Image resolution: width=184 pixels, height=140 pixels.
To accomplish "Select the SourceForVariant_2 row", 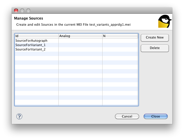I will coord(30,50).
